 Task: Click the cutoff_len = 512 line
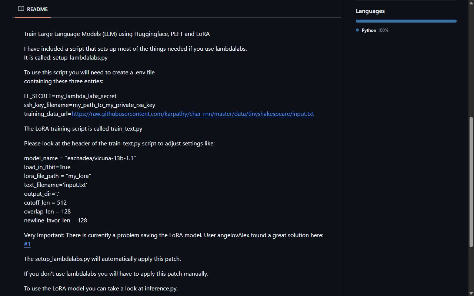pyautogui.click(x=45, y=202)
